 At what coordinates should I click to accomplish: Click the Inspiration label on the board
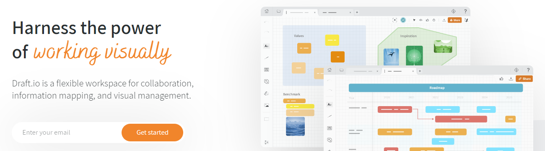tap(408, 36)
